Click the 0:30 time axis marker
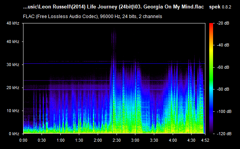The width and height of the screenshot is (240, 149). [42, 140]
